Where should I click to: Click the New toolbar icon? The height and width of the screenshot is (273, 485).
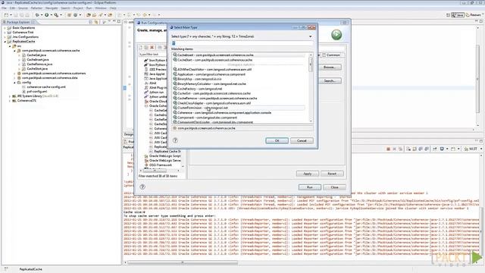click(x=6, y=15)
